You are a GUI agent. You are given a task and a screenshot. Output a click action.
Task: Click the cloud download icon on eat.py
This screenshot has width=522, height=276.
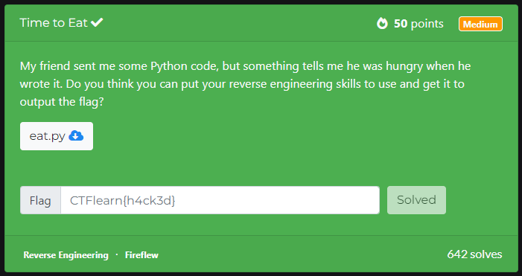coord(76,136)
